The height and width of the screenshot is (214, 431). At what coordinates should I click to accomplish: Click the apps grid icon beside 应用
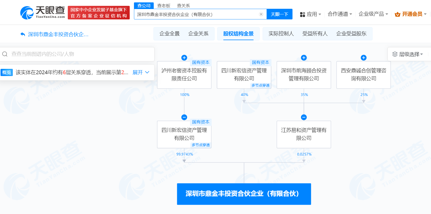302,14
